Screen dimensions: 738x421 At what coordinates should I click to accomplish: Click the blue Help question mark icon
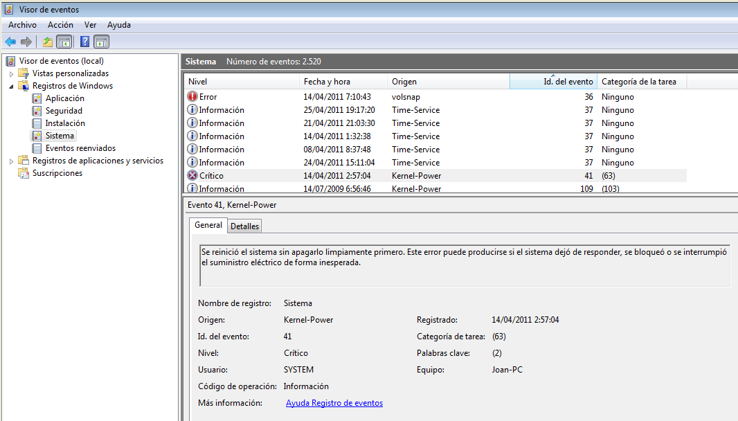(x=84, y=42)
